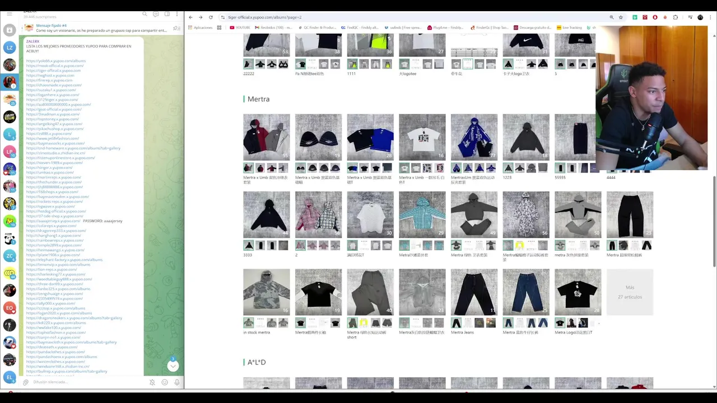
Task: Open the Metrra beanies album thumbnail
Action: pyautogui.click(x=318, y=137)
